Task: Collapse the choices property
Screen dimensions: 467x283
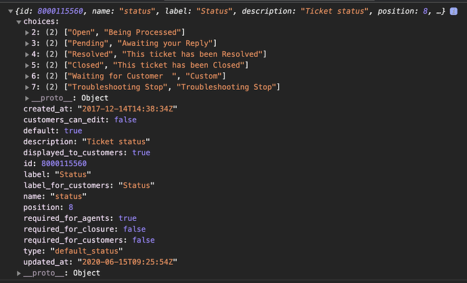Action: [19, 22]
